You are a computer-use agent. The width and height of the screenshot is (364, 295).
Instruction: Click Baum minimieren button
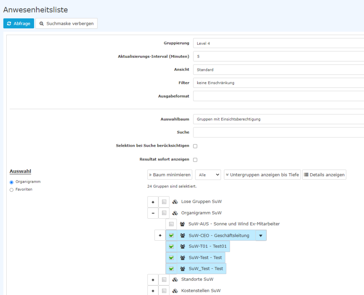(170, 175)
